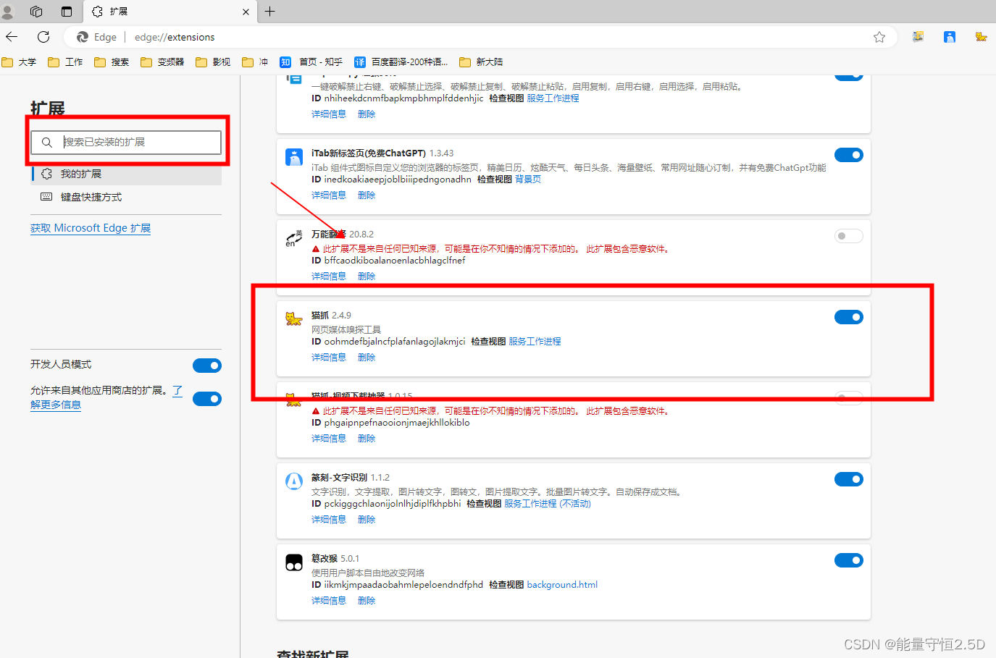The height and width of the screenshot is (658, 996).
Task: Click the cat catch toolbar extension icon
Action: click(x=981, y=37)
